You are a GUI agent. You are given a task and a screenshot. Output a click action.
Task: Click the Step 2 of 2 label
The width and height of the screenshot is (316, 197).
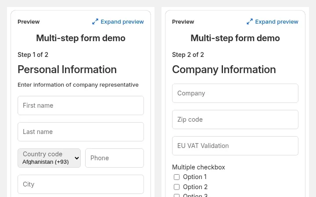[x=188, y=55]
